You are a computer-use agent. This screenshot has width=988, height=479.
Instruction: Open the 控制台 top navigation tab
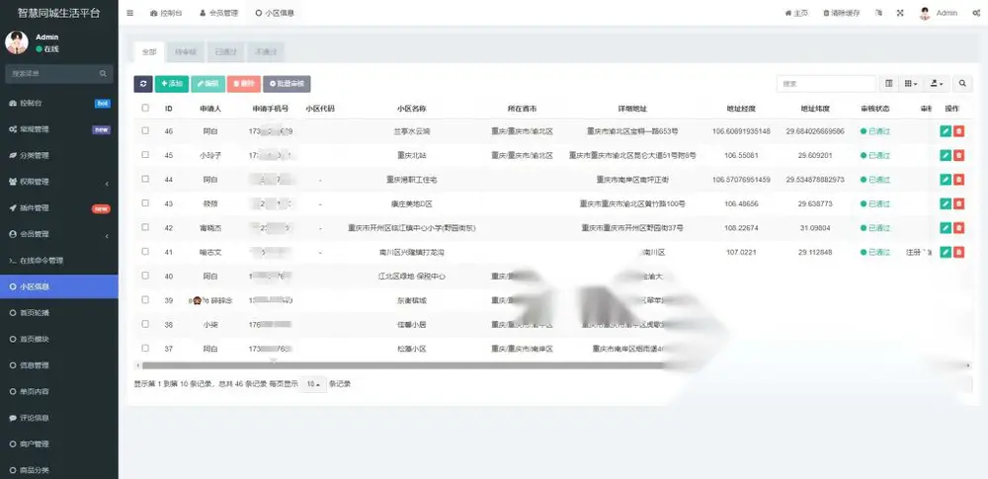166,13
